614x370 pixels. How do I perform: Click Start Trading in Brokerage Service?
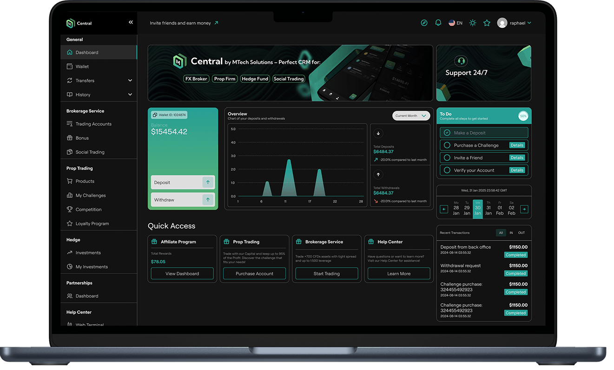tap(327, 273)
